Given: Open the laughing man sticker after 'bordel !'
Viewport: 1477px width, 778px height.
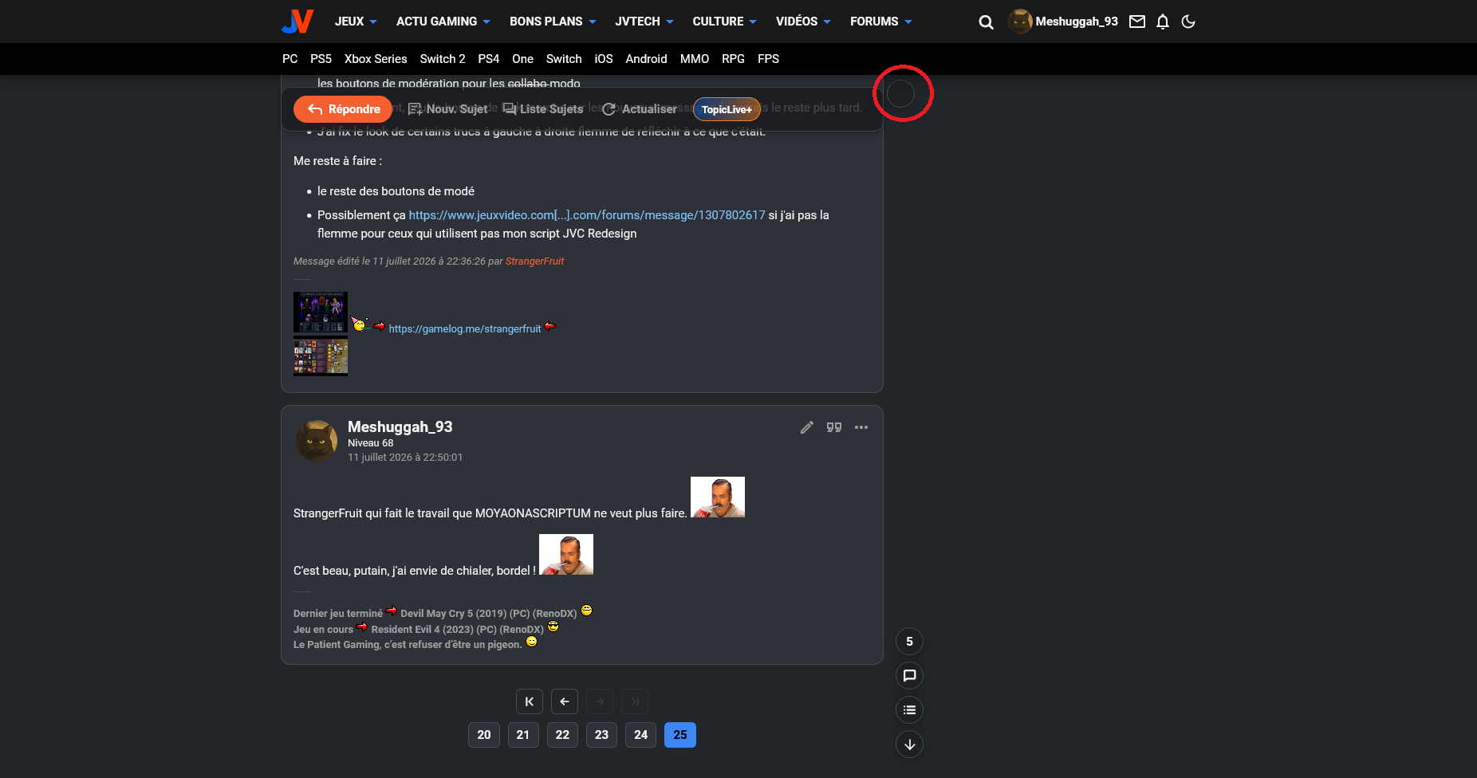Looking at the screenshot, I should (x=566, y=555).
